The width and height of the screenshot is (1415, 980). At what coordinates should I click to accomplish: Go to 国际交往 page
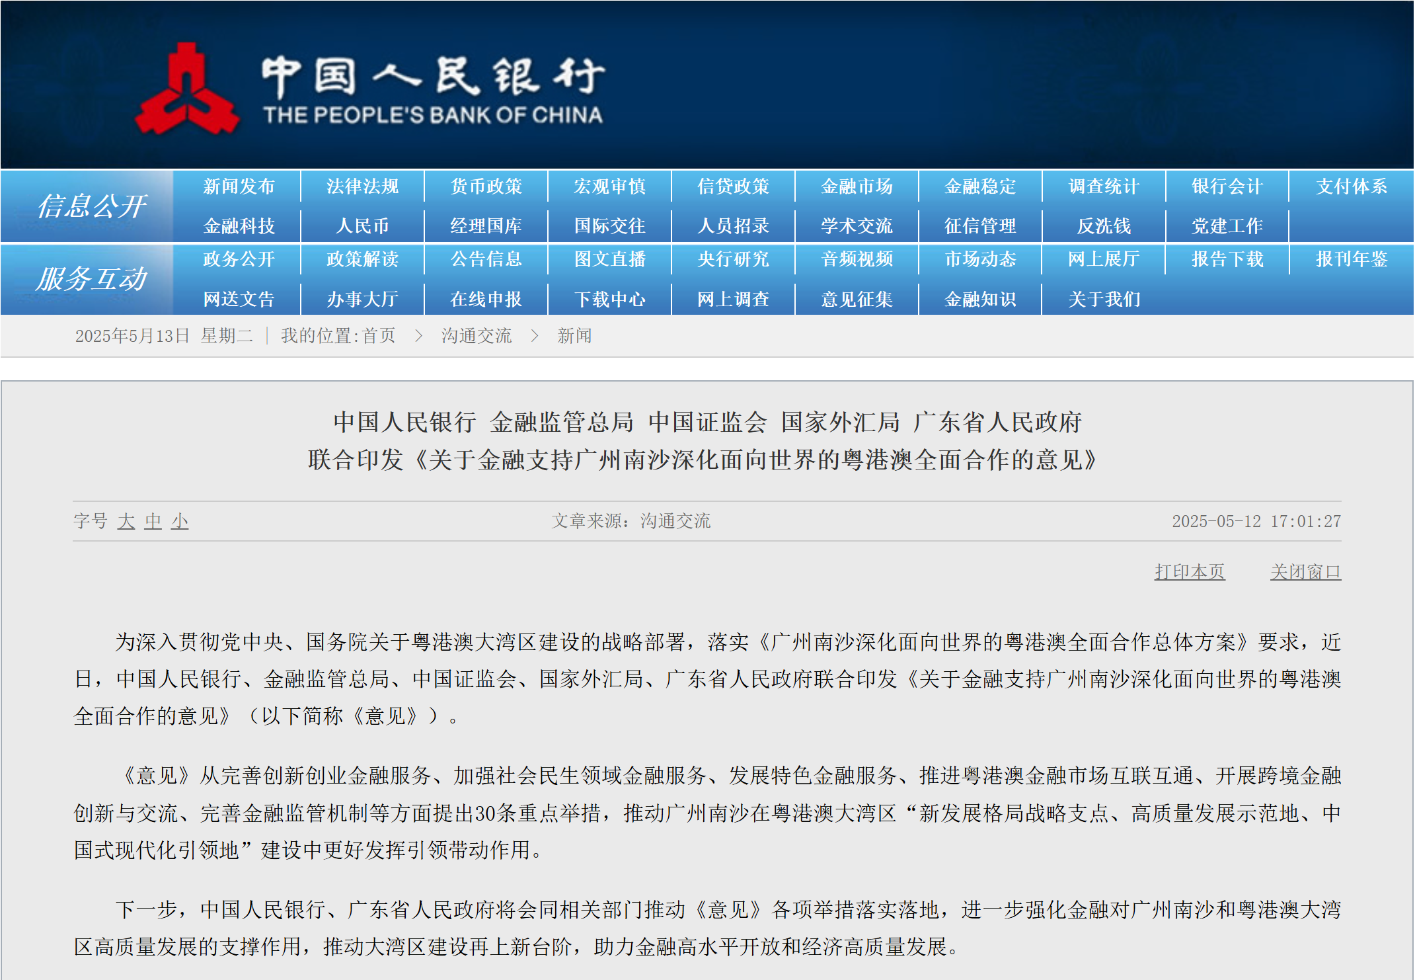click(609, 226)
